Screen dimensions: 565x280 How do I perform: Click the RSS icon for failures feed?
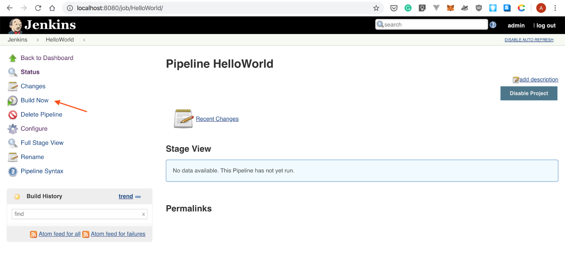(x=86, y=234)
